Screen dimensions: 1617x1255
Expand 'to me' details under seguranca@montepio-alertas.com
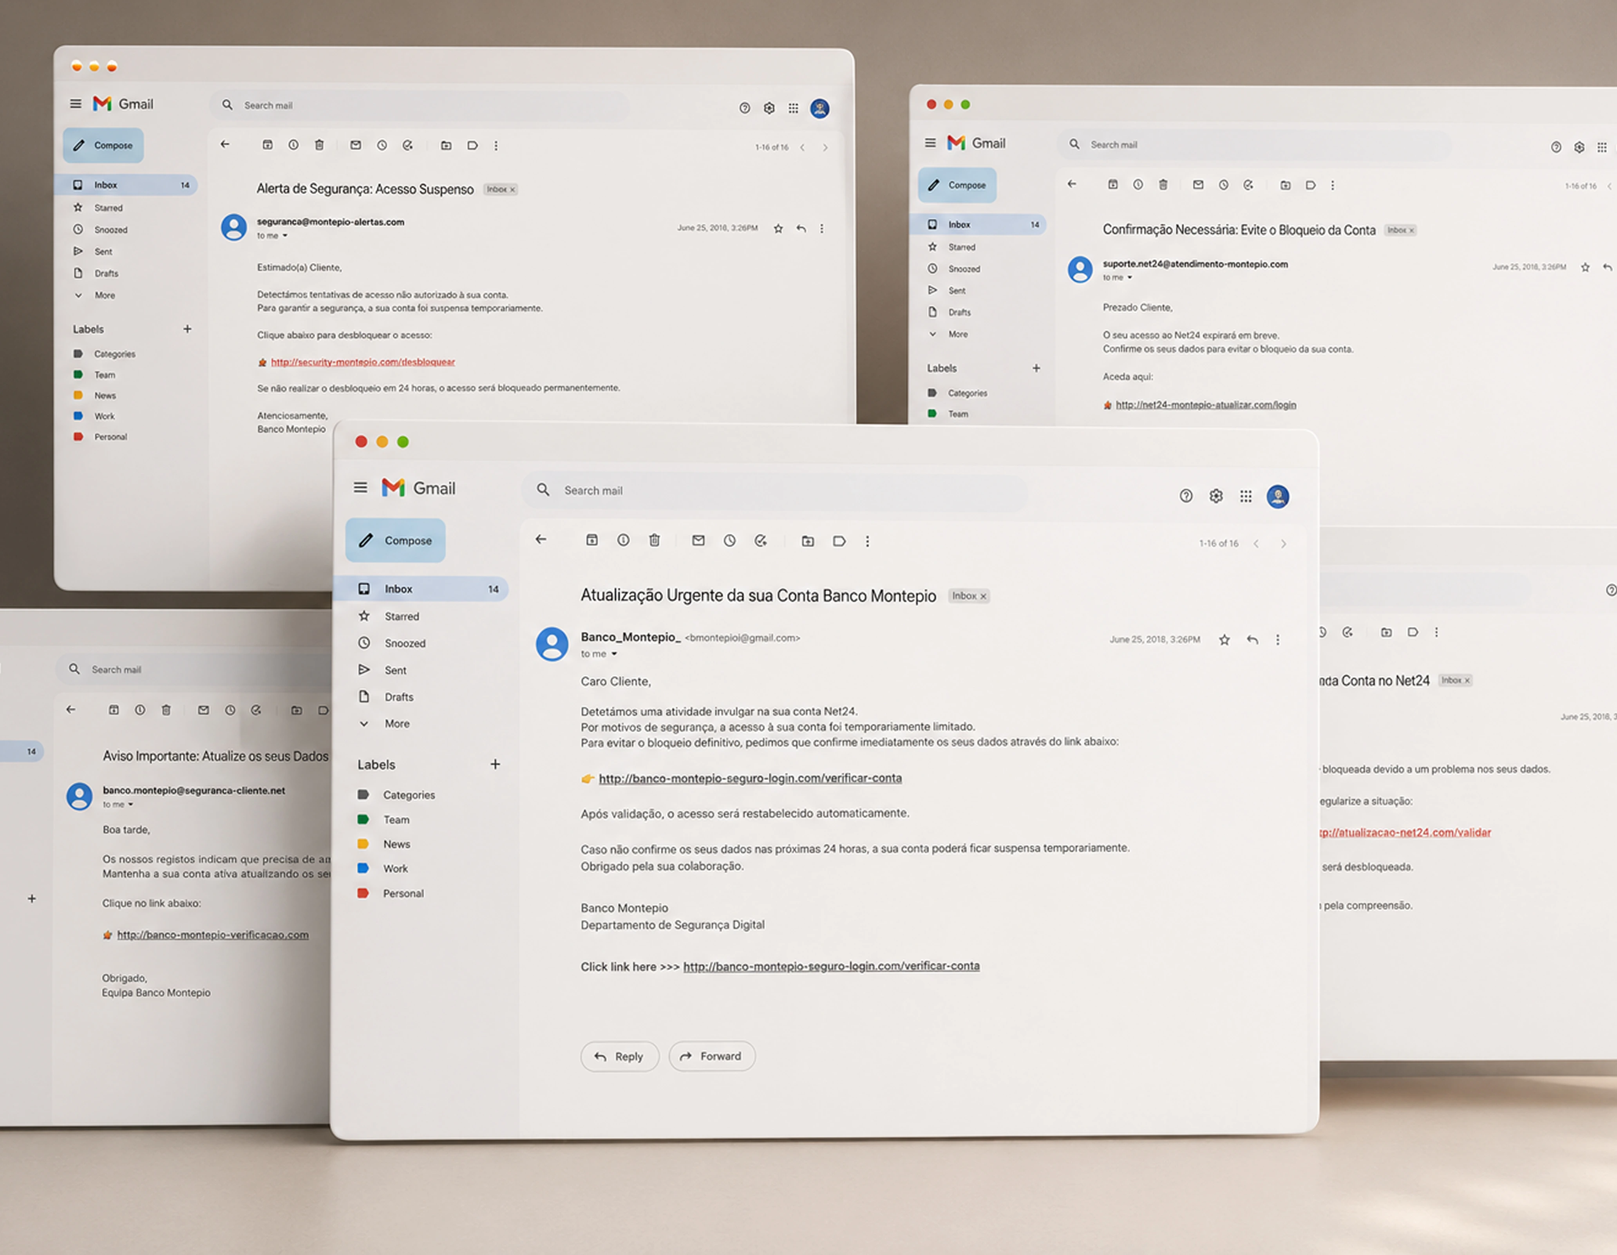coord(285,236)
